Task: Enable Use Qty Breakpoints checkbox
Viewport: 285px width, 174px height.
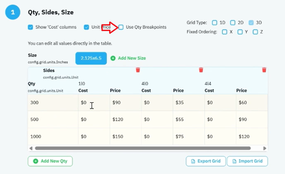Action: [x=121, y=27]
